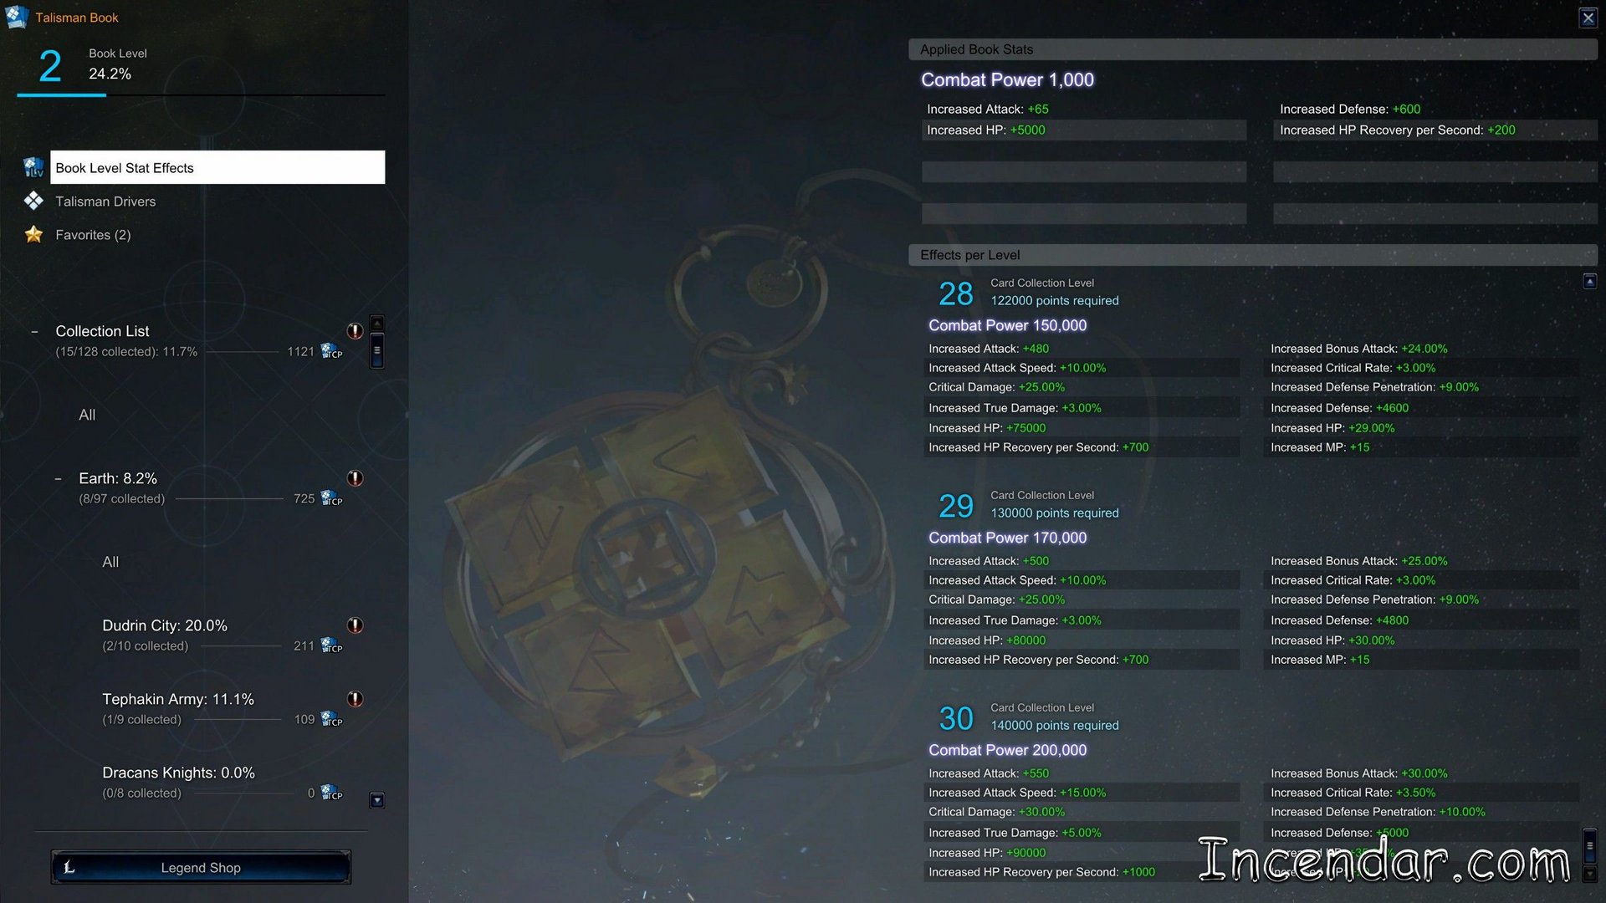Collapse the Earth collection group
Viewport: 1606px width, 903px height.
58,479
